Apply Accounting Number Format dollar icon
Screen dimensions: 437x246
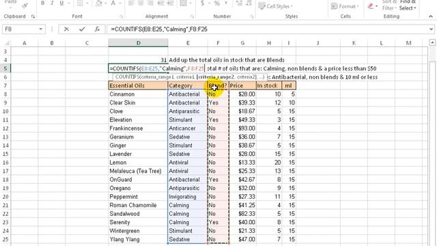point(202,3)
